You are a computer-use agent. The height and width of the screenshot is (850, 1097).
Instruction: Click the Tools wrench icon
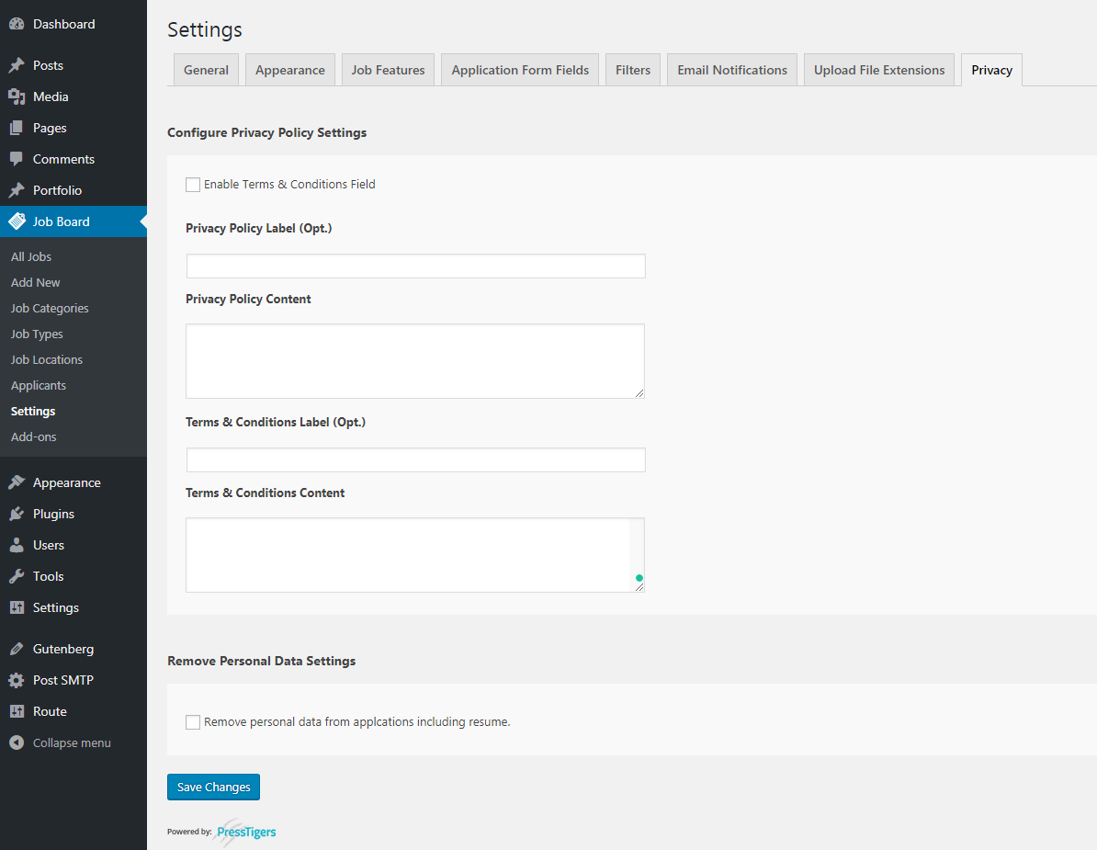coord(17,576)
